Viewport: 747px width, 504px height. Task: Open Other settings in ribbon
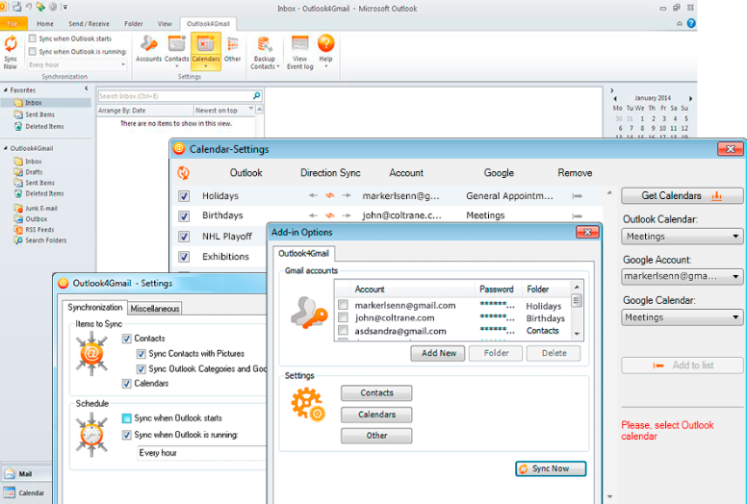tap(233, 49)
